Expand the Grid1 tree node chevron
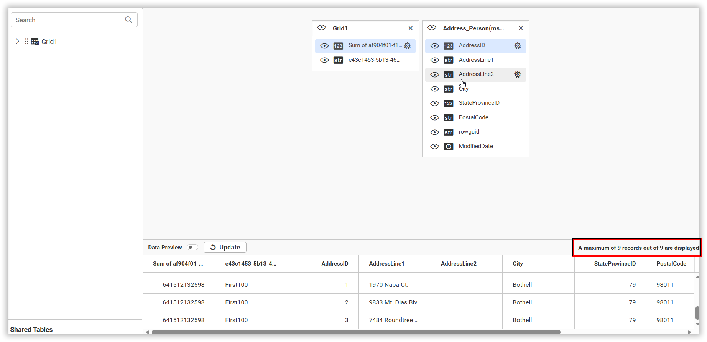Image resolution: width=707 pixels, height=342 pixels. 17,41
